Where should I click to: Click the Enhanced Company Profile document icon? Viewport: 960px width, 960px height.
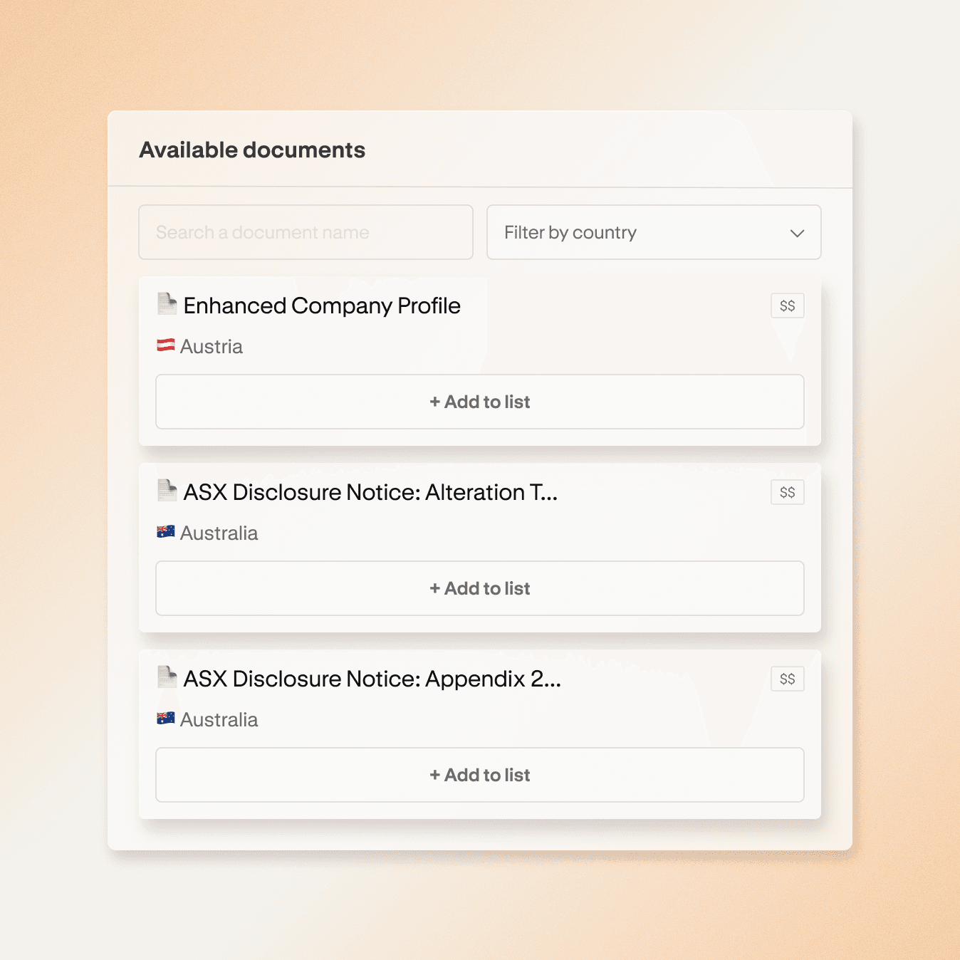pyautogui.click(x=167, y=304)
